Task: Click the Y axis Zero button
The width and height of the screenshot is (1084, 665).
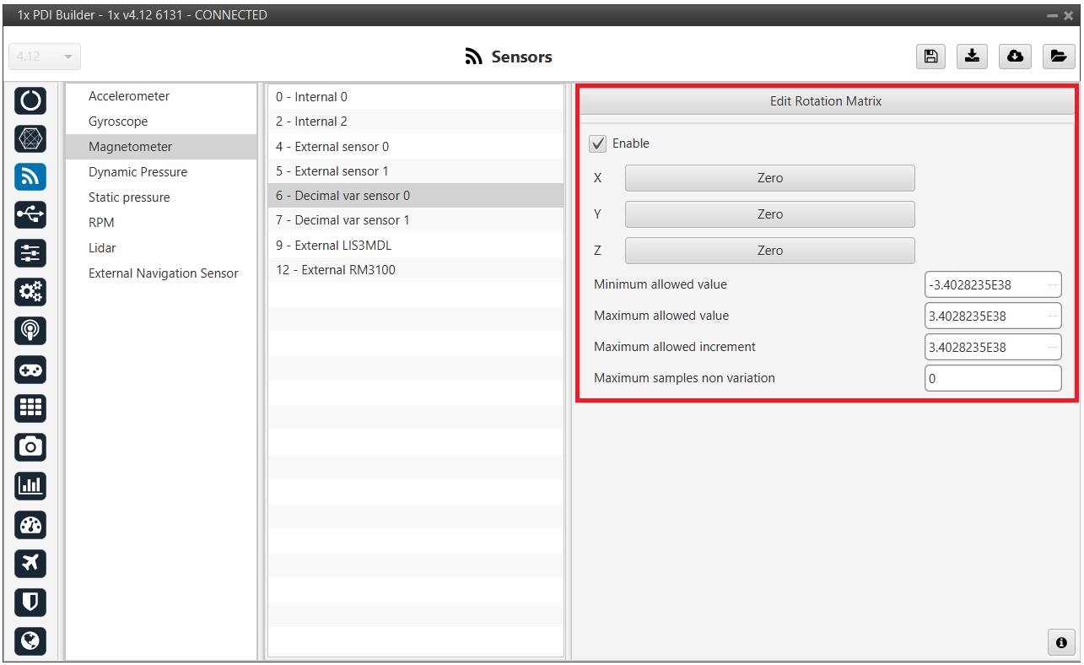Action: coord(769,214)
